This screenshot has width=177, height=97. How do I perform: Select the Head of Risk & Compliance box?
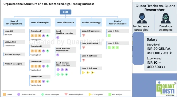(x=118, y=23)
